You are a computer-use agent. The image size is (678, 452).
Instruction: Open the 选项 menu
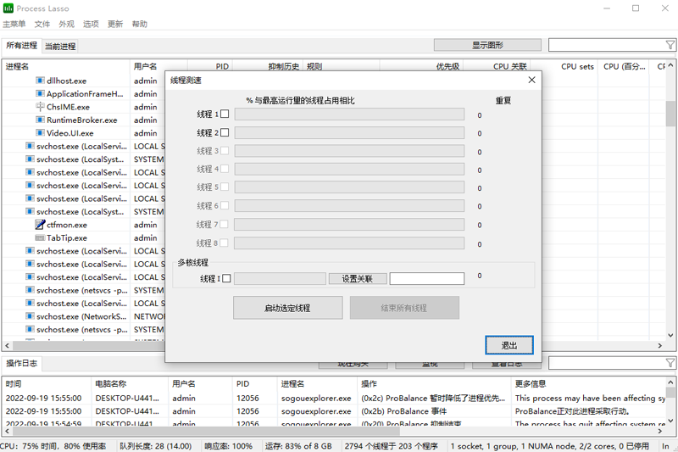(91, 25)
